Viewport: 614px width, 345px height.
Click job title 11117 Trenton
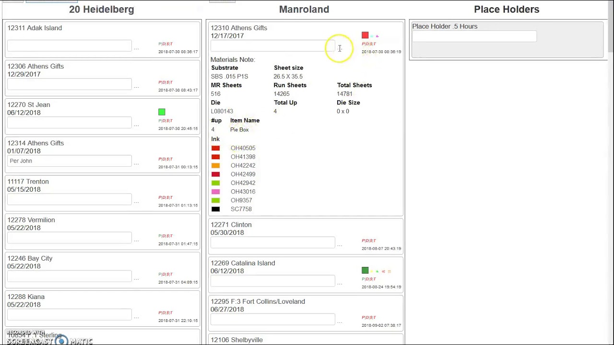(28, 182)
